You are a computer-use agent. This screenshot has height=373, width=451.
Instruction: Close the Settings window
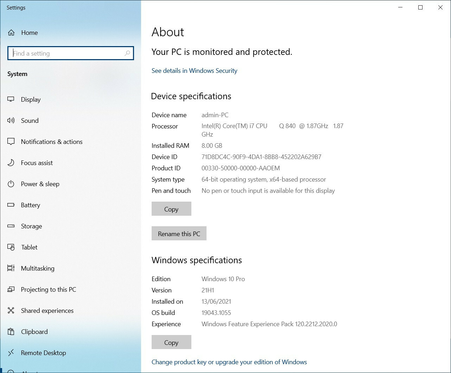(440, 7)
